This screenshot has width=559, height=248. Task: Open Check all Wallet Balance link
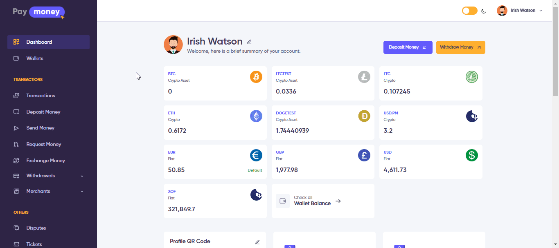(312, 201)
